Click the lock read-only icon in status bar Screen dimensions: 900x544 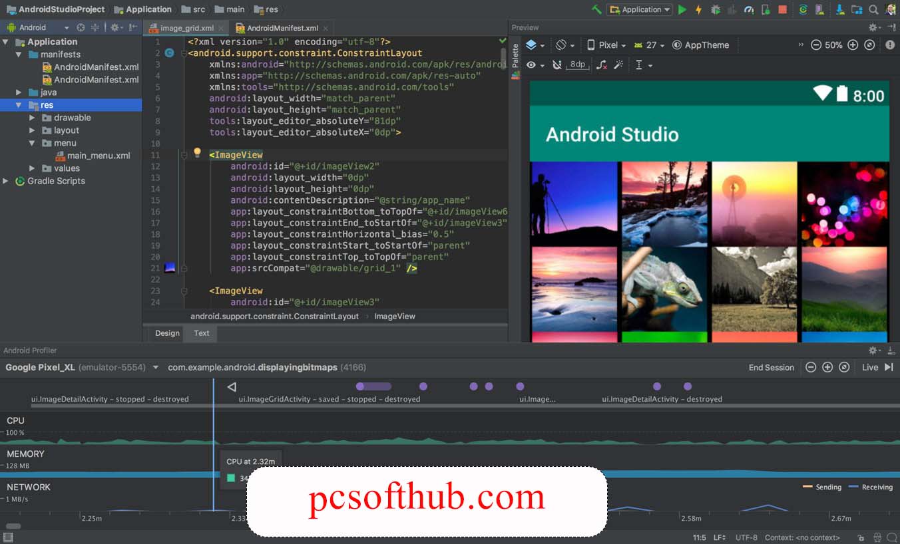pyautogui.click(x=861, y=537)
